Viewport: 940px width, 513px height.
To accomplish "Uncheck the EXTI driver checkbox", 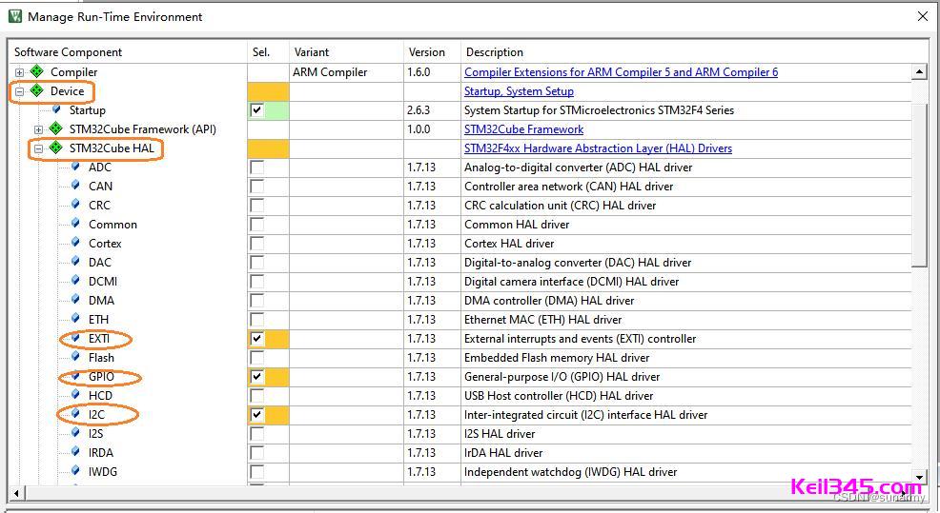I will point(256,339).
